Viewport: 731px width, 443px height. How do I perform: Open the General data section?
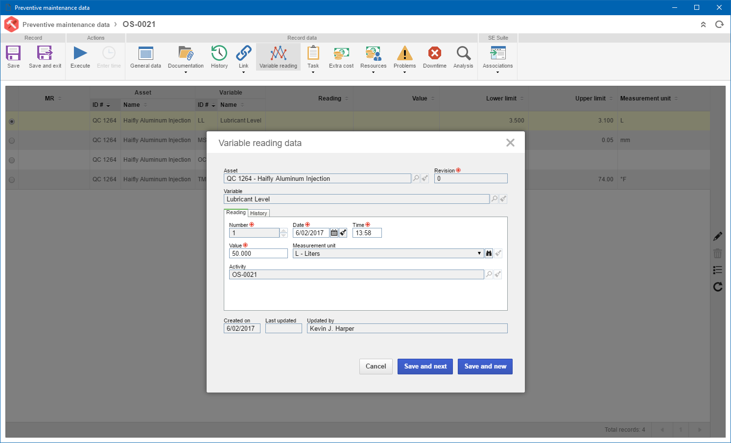click(x=145, y=57)
